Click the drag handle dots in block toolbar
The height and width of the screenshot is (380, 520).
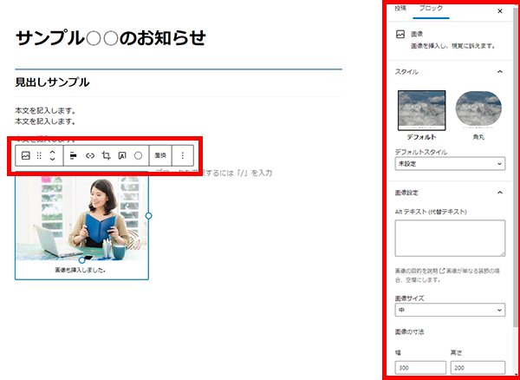39,156
